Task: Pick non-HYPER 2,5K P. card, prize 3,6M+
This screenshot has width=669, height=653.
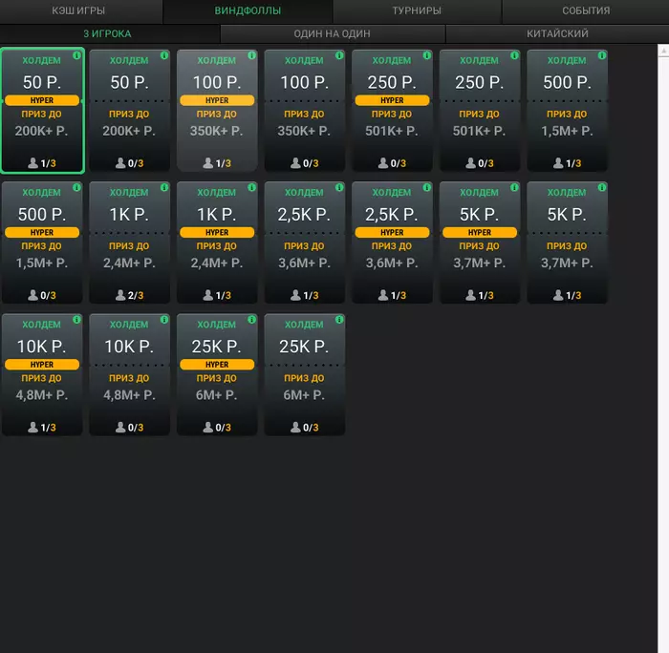Action: tap(305, 242)
